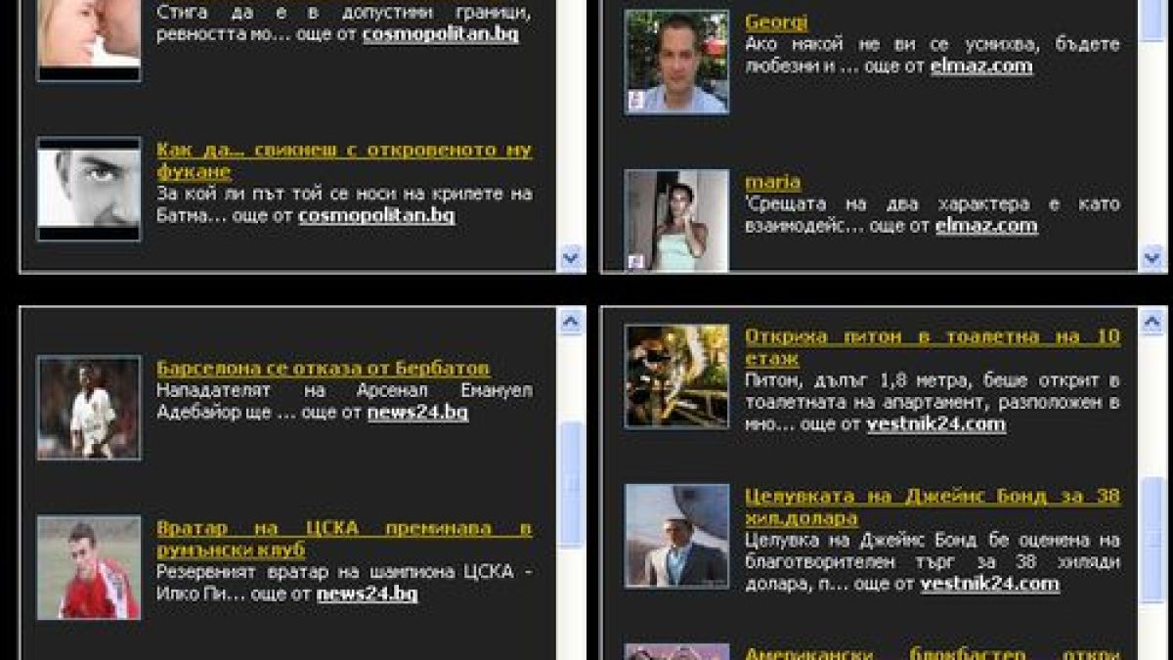Image resolution: width=1173 pixels, height=660 pixels.
Task: Open the 'Georgi' profile link
Action: [x=776, y=22]
